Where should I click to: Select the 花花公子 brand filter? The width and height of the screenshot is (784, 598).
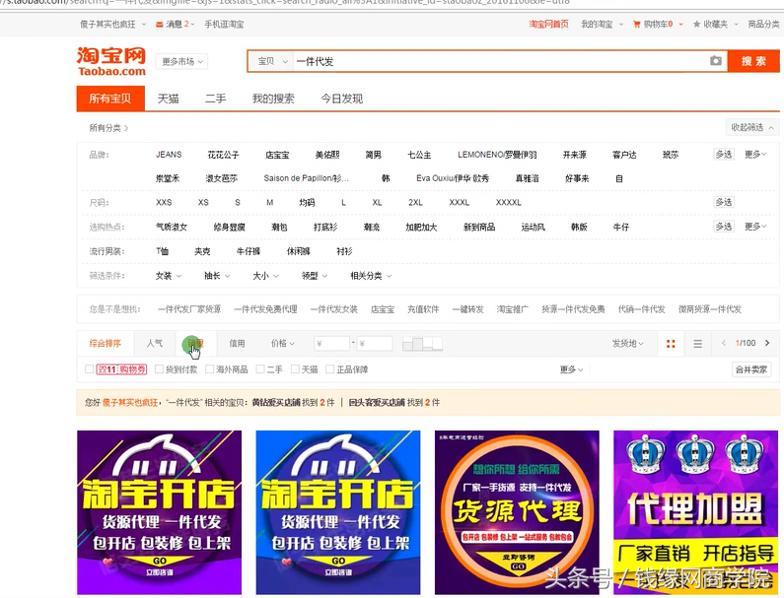tap(223, 155)
